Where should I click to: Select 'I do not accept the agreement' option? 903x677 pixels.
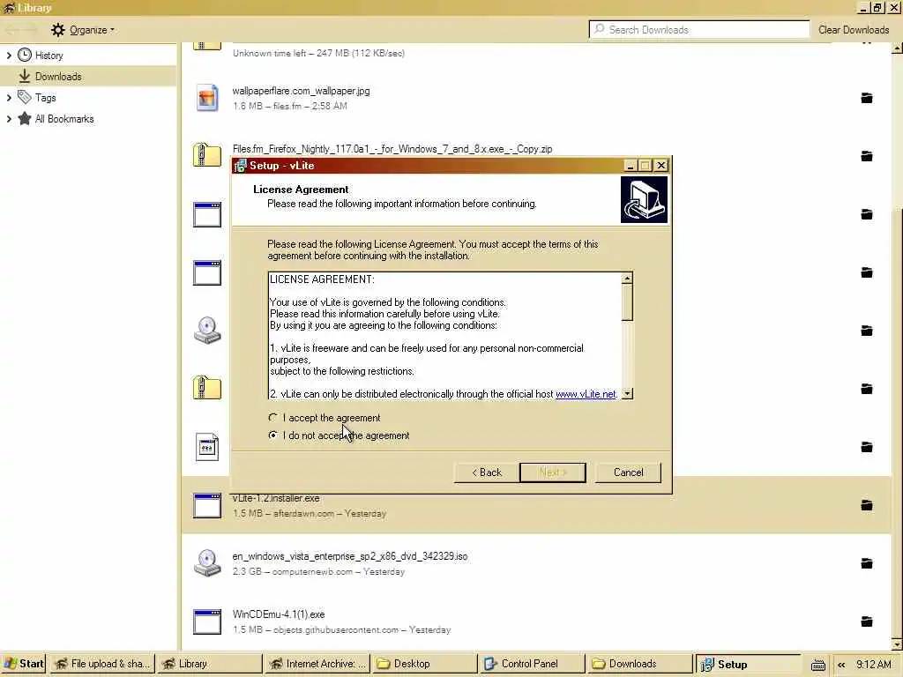(273, 435)
